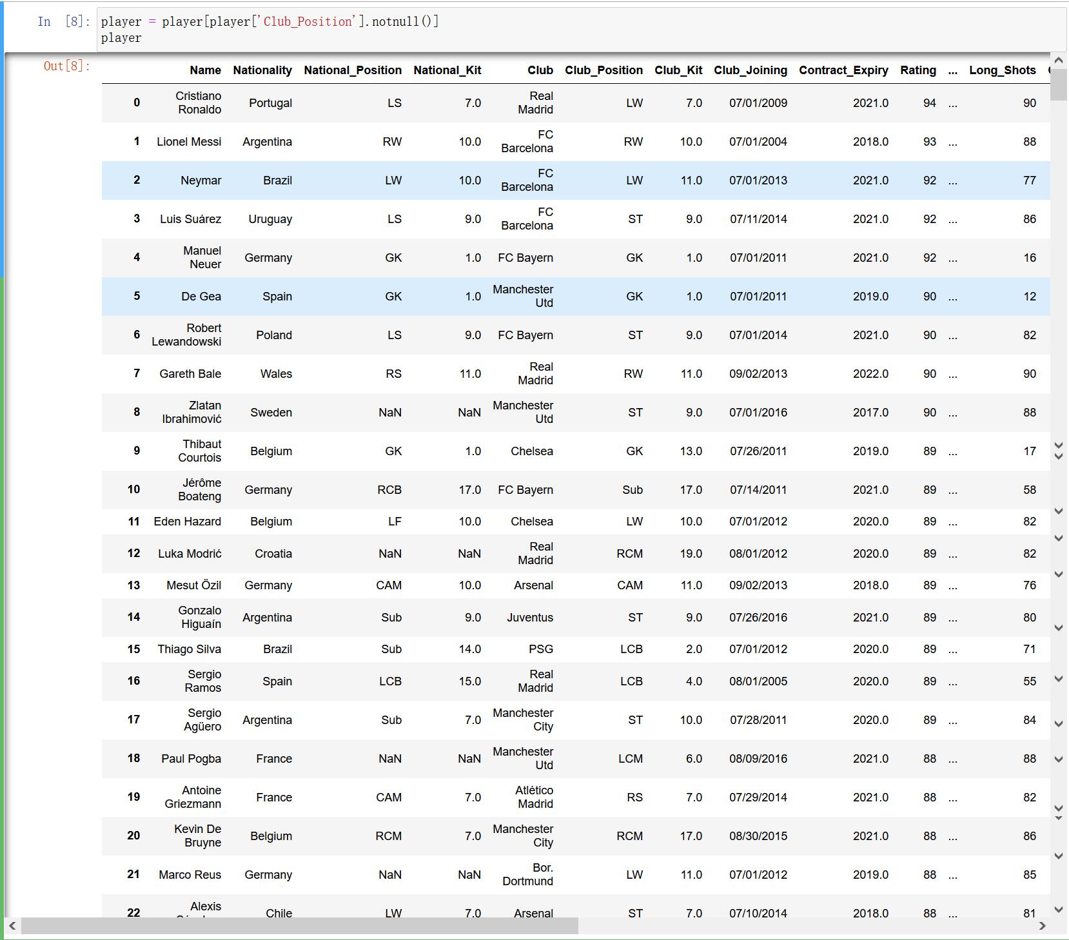Click the Gareth Bale name cell
This screenshot has height=940, width=1069.
click(190, 374)
